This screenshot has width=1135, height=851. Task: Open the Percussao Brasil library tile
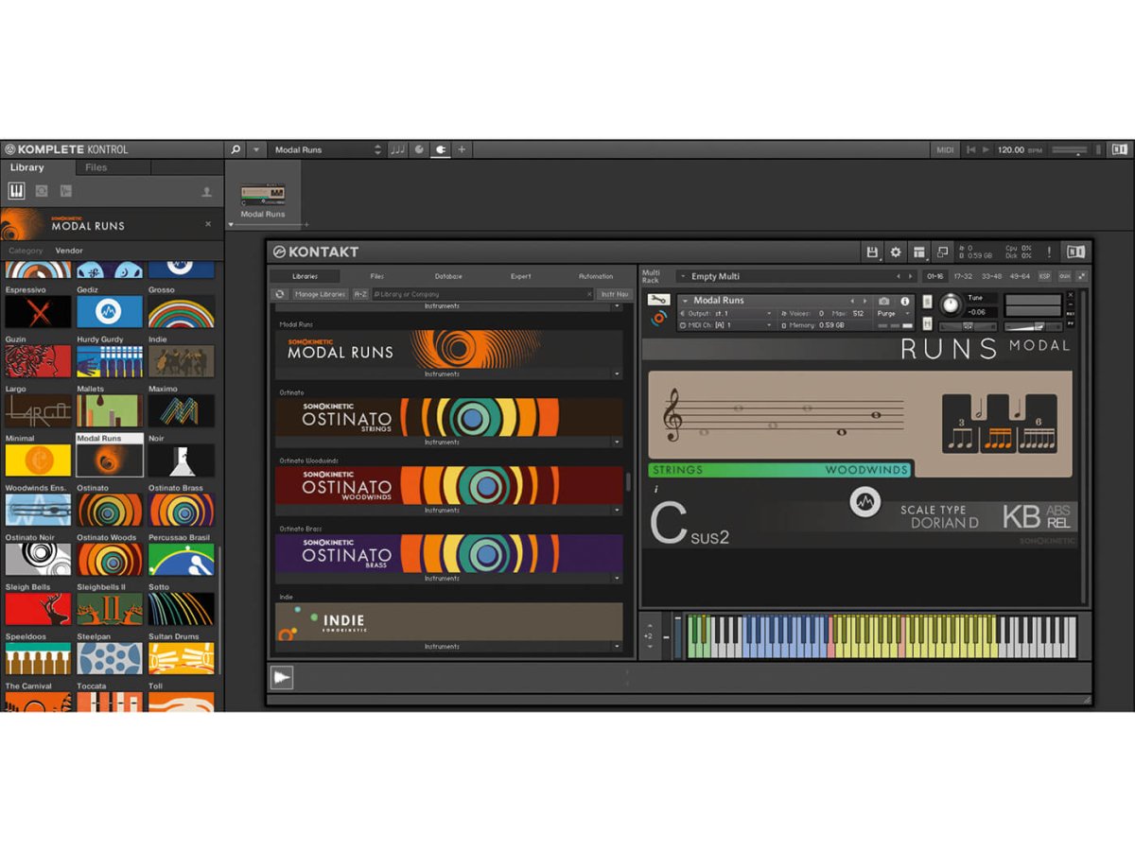pyautogui.click(x=182, y=559)
